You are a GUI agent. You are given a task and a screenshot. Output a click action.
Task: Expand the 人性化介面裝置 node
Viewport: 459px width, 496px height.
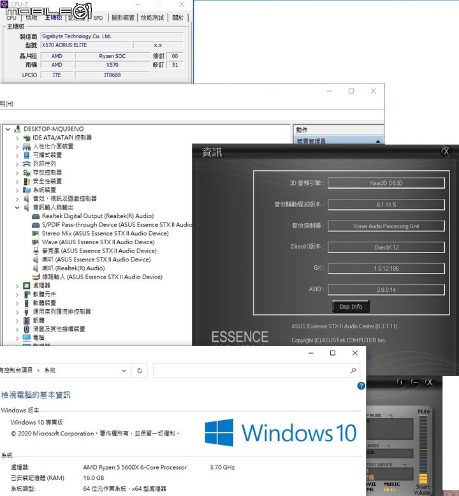point(17,147)
